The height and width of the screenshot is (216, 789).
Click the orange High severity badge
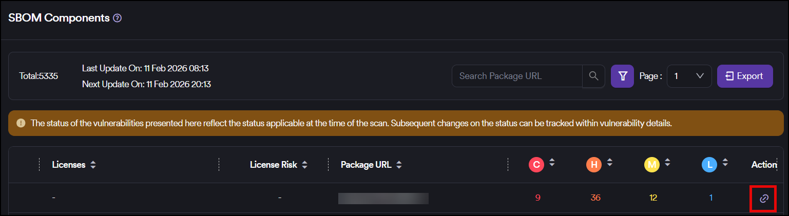[x=594, y=165]
